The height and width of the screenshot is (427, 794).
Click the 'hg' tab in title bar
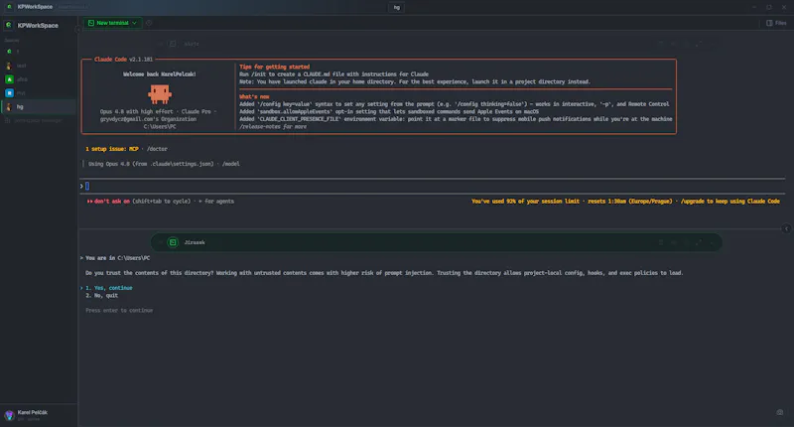coord(396,7)
